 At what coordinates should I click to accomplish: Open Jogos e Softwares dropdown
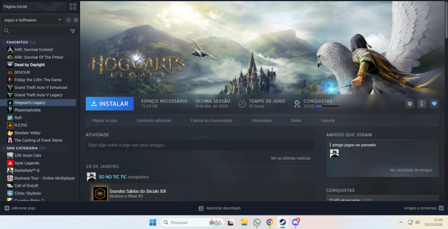point(33,20)
